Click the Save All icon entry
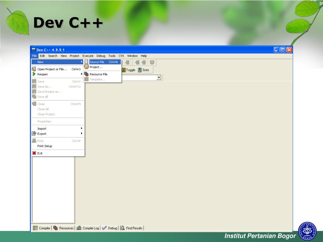This screenshot has width=323, height=242. click(34, 97)
